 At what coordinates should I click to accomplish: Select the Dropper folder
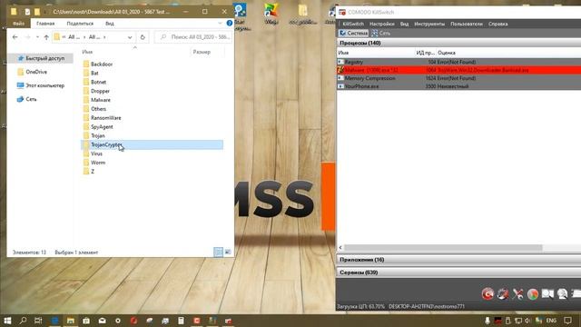(x=96, y=91)
